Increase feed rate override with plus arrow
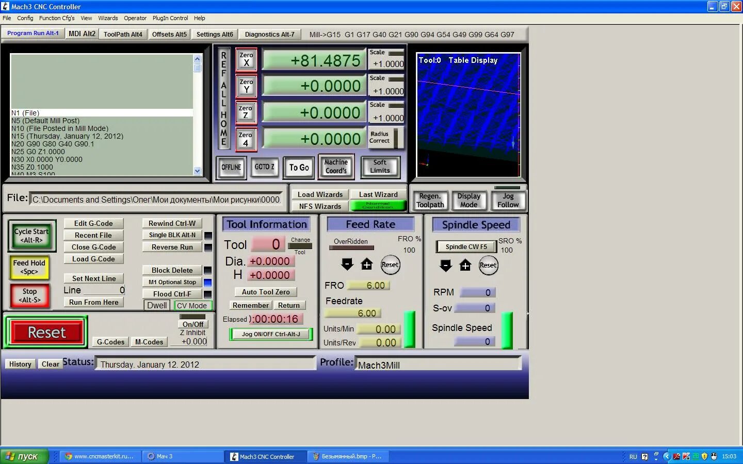The height and width of the screenshot is (464, 743). (367, 264)
